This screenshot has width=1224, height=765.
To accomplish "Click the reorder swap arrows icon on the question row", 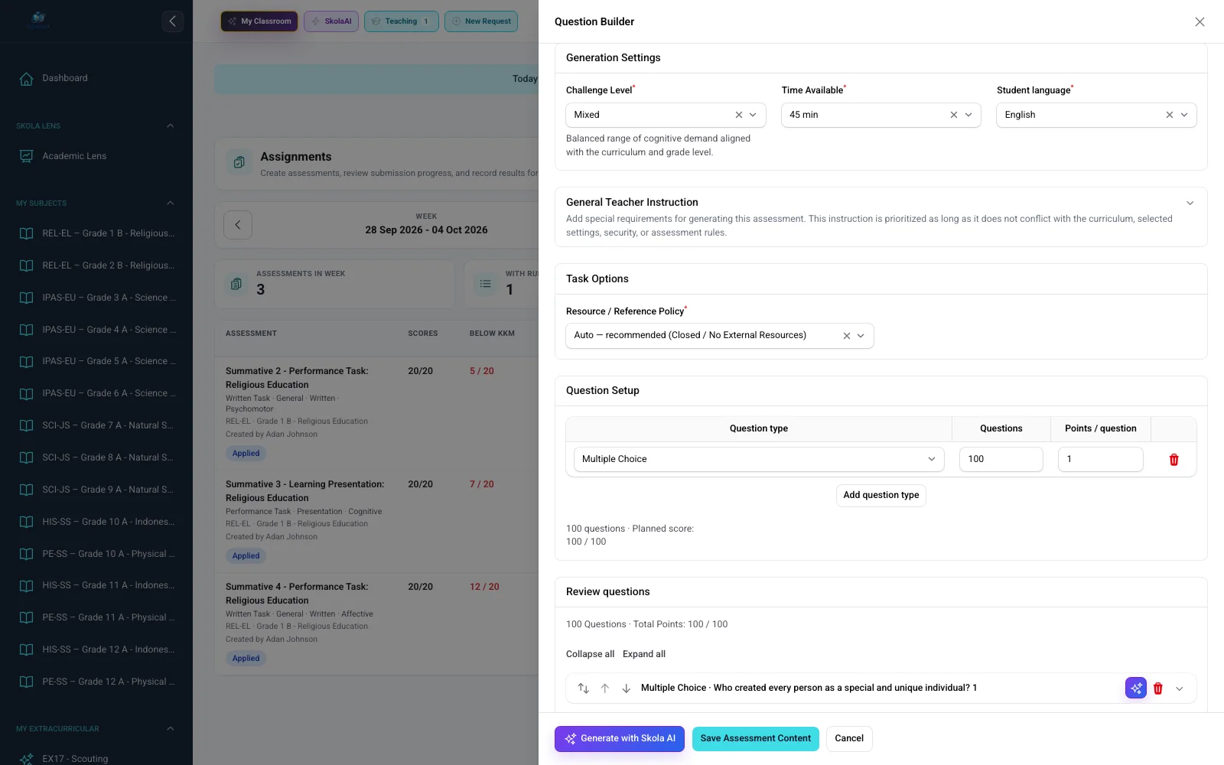I will point(583,688).
